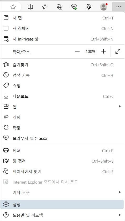Decrease zoom with the minus button
125x221 pixels.
(77, 52)
